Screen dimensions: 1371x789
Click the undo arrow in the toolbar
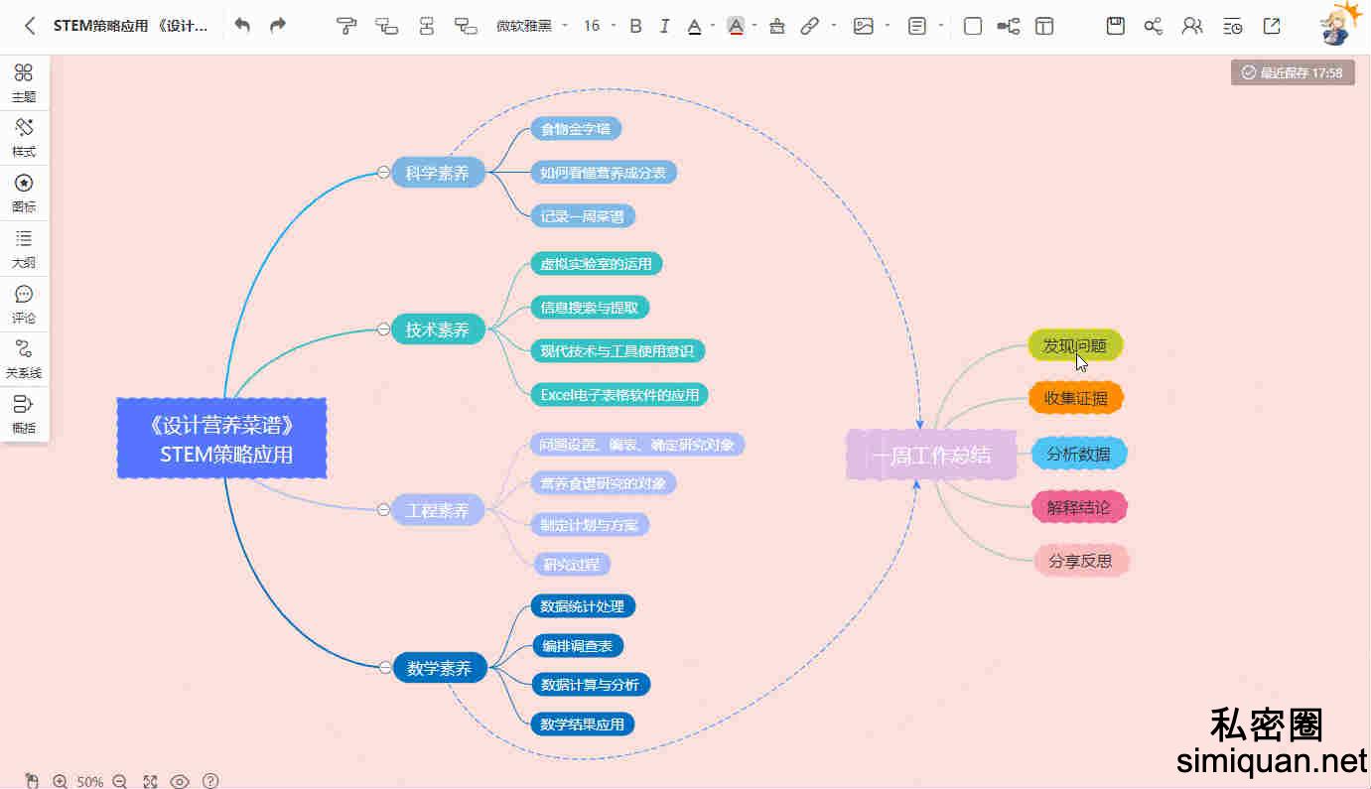(242, 26)
